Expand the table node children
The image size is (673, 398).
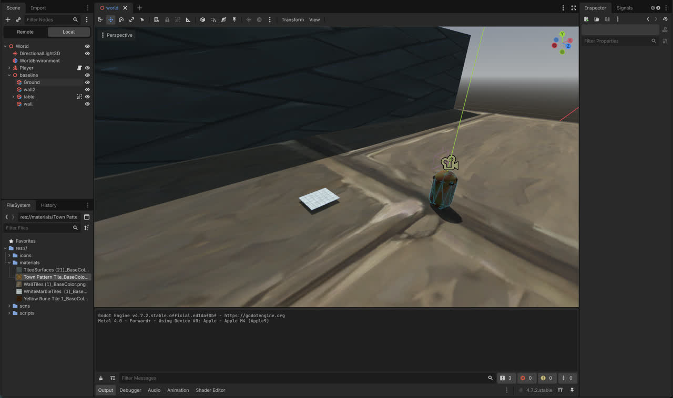click(13, 97)
